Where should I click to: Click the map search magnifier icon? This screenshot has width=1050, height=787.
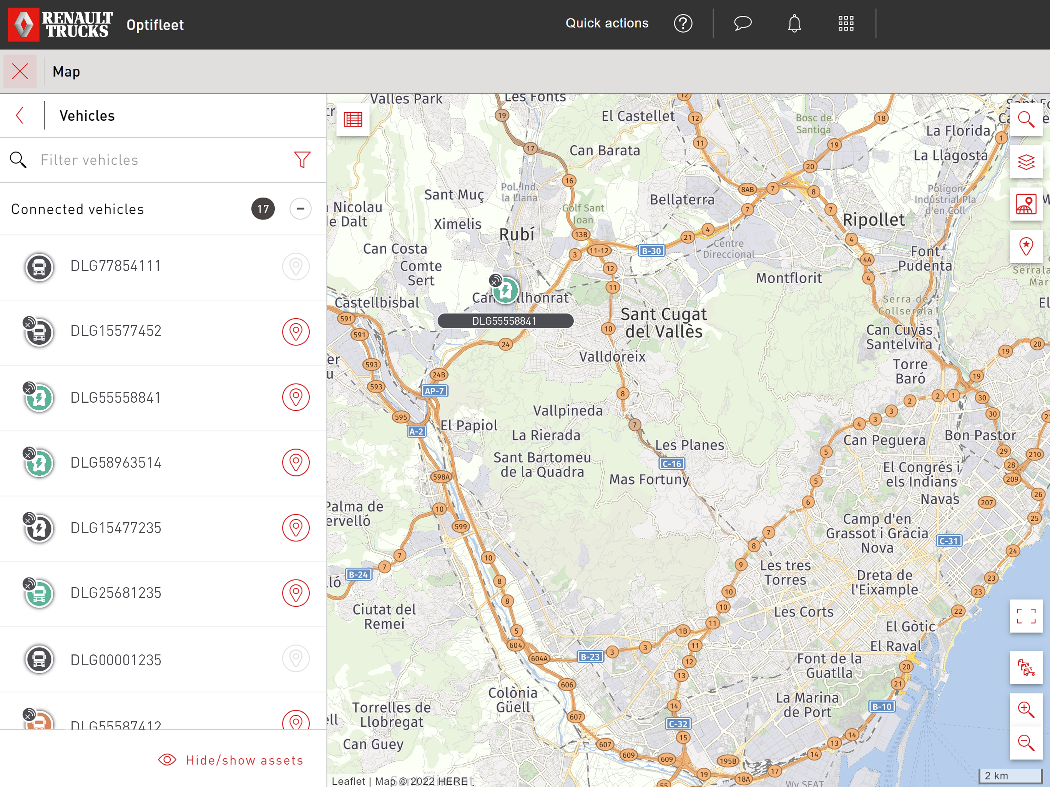(x=1026, y=120)
